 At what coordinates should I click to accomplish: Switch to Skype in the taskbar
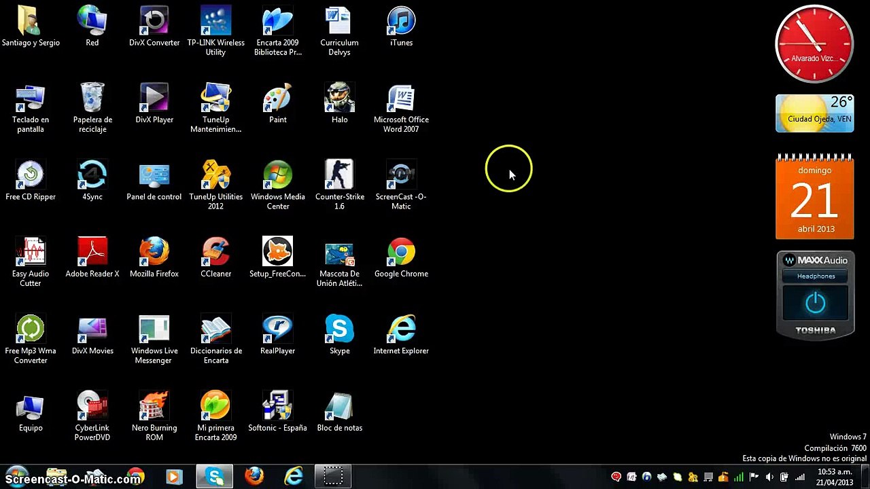215,477
